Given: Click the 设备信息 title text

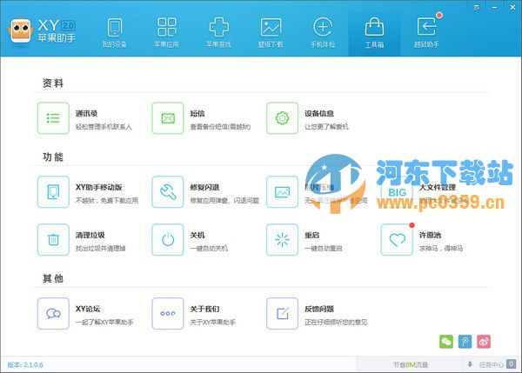Looking at the screenshot, I should point(319,113).
